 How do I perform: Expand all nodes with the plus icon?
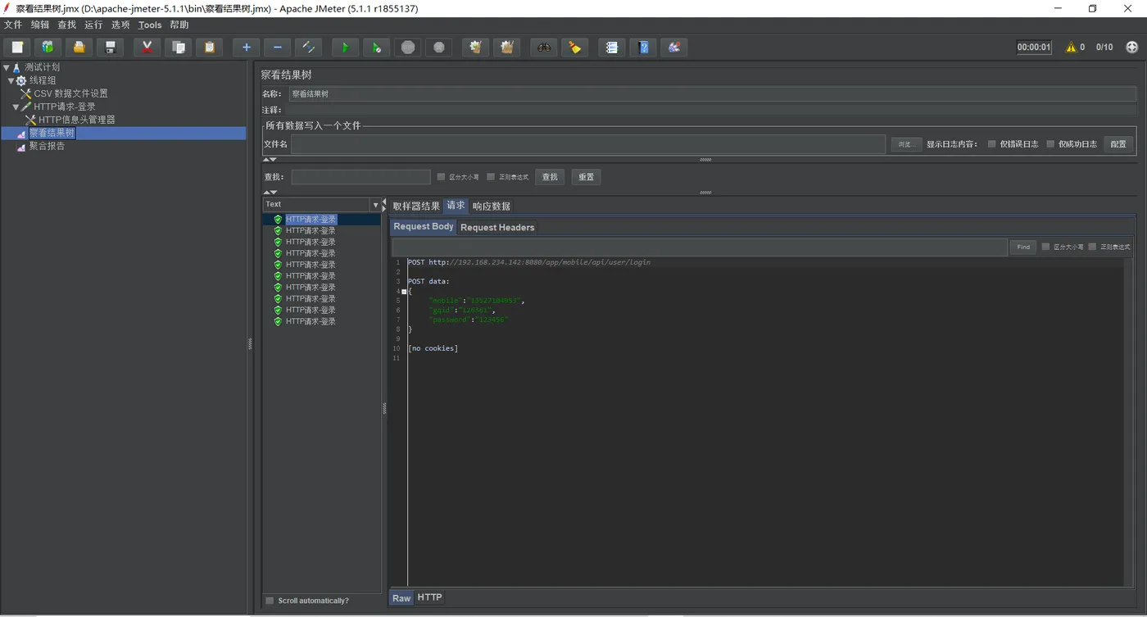(246, 48)
